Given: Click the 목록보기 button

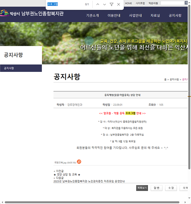Looking at the screenshot, I should coord(142,188).
